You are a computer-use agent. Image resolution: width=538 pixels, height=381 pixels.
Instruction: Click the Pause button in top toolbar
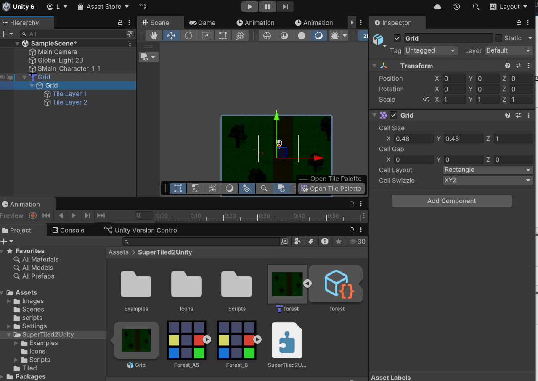pyautogui.click(x=268, y=7)
